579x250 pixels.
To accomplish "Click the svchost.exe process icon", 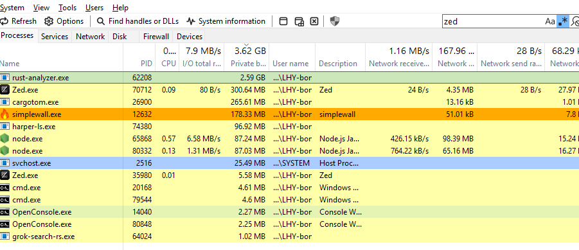I will 4,163.
